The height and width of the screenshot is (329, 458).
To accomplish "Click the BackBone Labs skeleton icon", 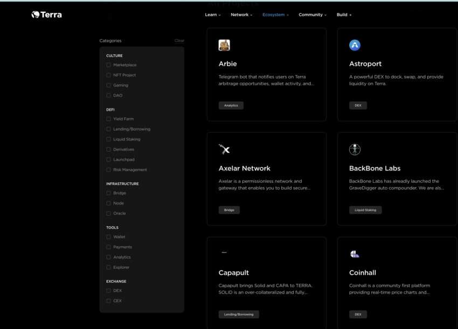I will (355, 149).
